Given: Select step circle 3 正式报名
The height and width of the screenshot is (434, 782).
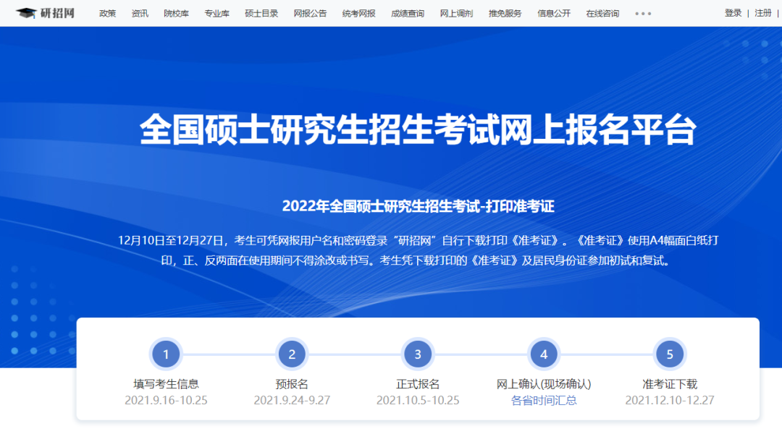Looking at the screenshot, I should click(x=418, y=354).
